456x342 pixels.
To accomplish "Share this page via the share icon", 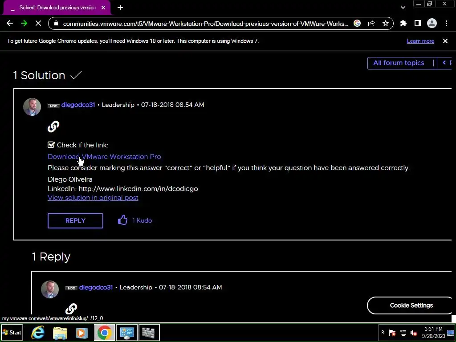I will click(x=371, y=24).
